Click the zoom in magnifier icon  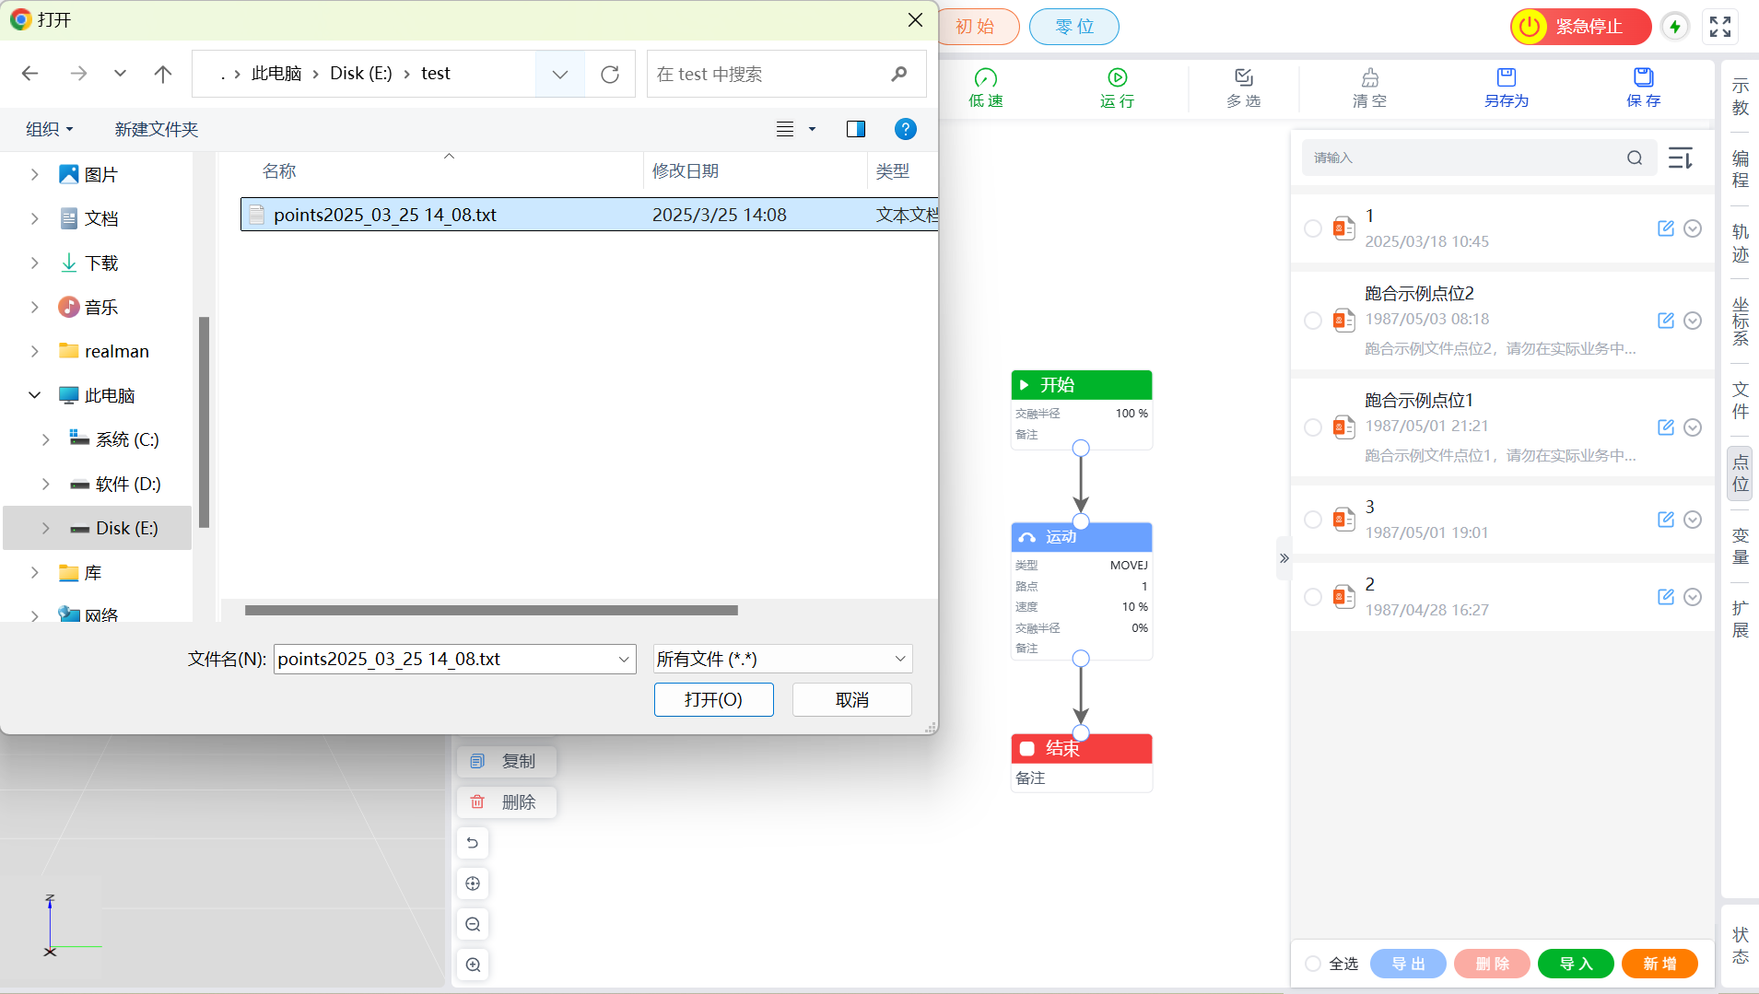[x=473, y=965]
